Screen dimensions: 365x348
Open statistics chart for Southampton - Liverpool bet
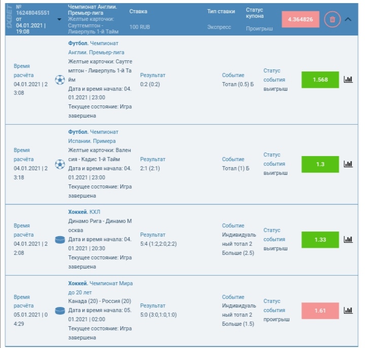click(348, 80)
